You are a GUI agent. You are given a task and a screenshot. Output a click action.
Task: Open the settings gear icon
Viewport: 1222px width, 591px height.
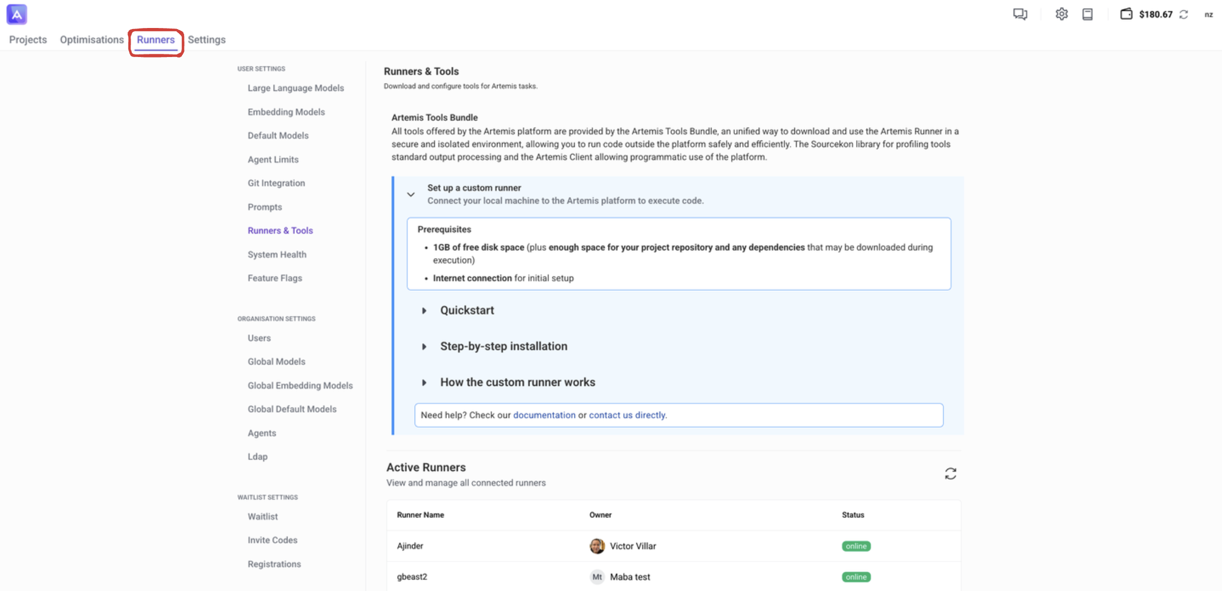point(1061,14)
